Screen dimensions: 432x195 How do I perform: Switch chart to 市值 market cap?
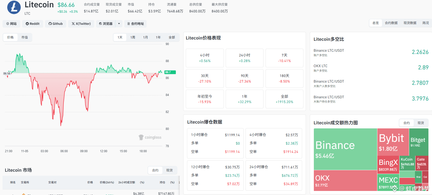coord(25,37)
